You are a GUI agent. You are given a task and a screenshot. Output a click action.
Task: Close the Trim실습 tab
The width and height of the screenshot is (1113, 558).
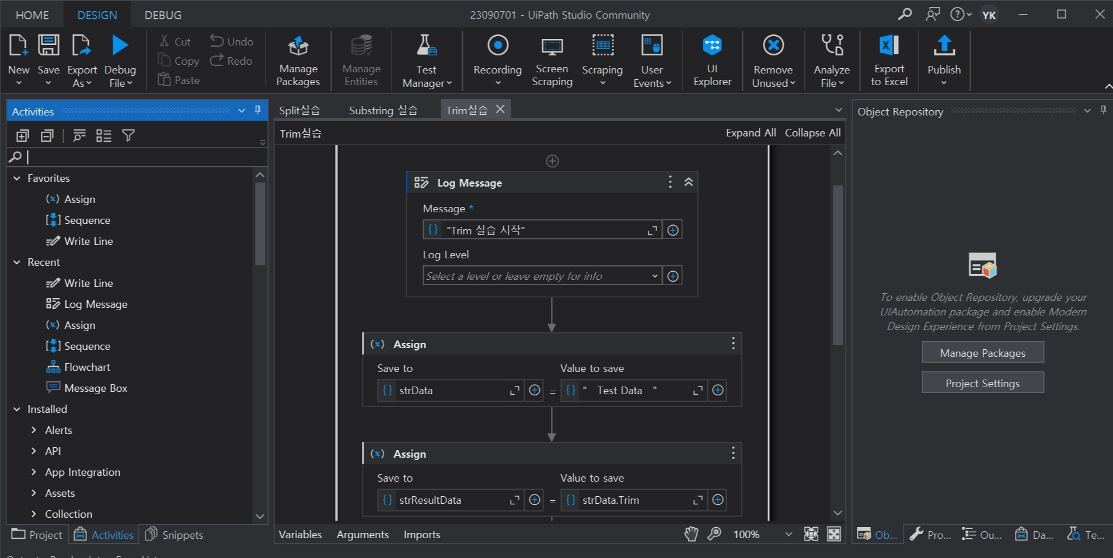[x=500, y=109]
